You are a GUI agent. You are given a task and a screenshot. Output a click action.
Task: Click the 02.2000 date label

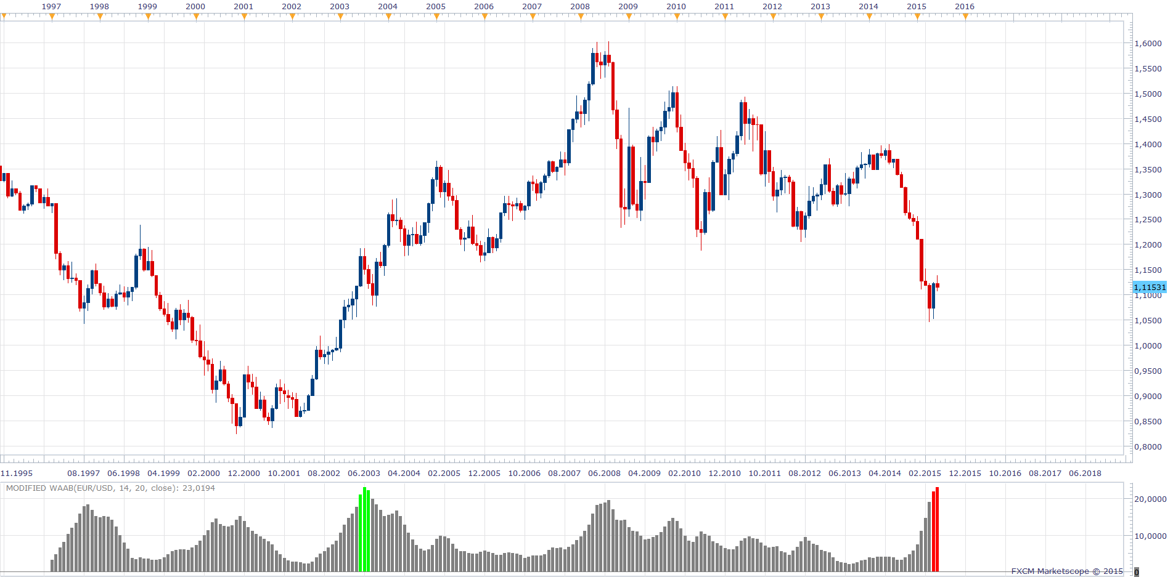[204, 474]
